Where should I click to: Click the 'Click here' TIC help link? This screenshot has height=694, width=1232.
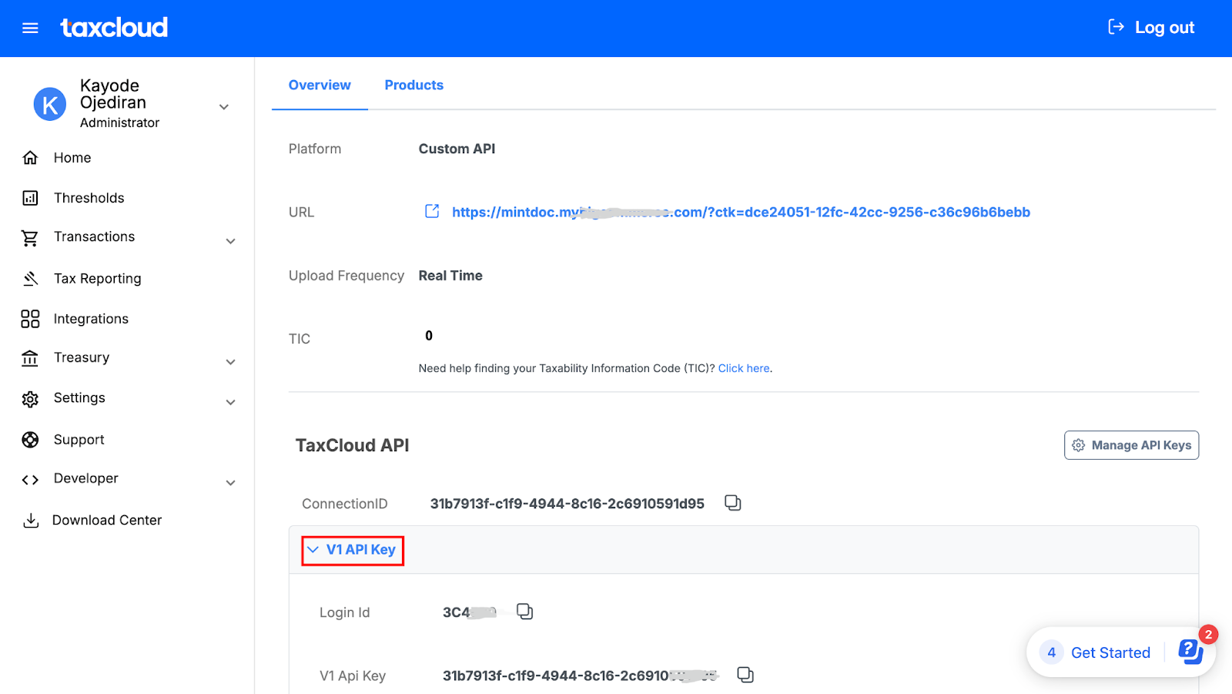pos(744,368)
